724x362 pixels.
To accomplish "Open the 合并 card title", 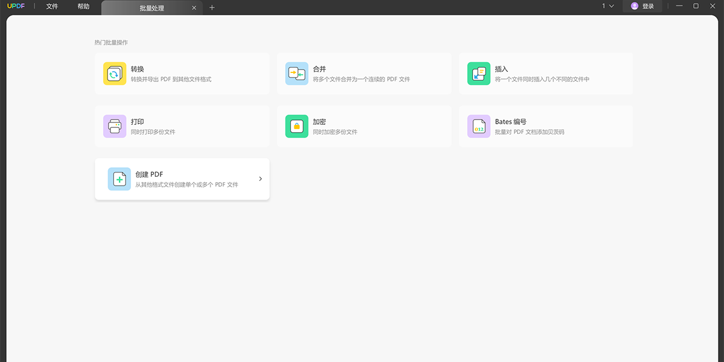I will point(320,69).
